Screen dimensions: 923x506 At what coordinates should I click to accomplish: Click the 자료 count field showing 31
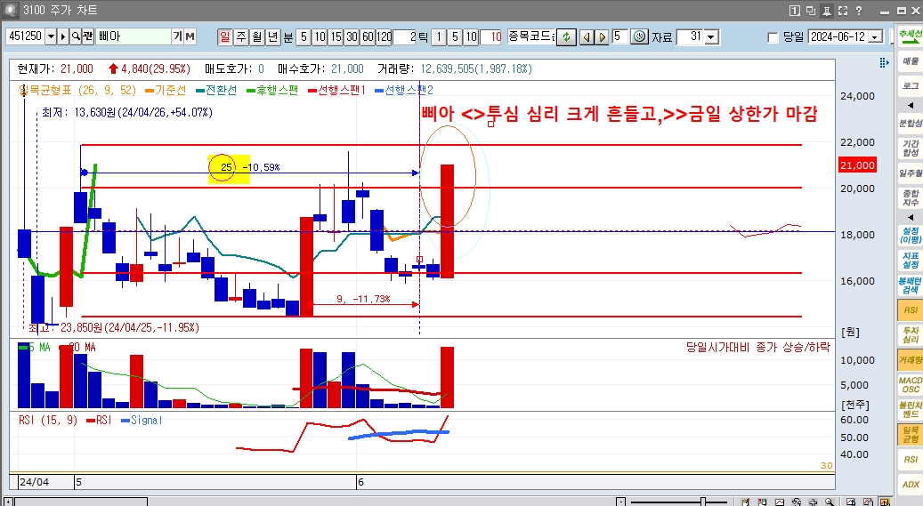click(x=691, y=37)
